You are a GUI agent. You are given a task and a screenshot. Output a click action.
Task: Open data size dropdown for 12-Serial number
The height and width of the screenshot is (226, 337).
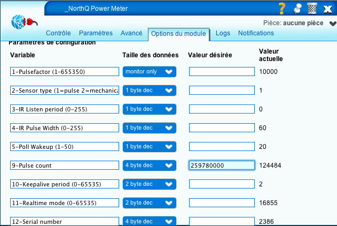150,221
